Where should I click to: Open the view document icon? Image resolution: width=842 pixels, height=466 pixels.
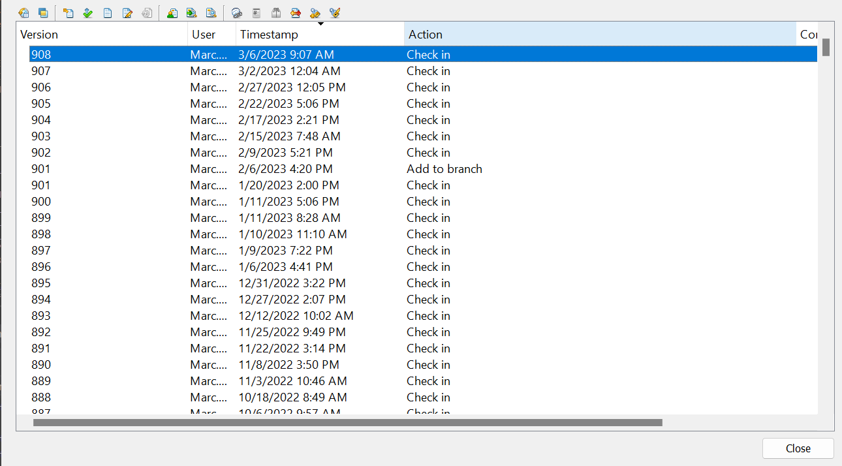click(x=108, y=12)
